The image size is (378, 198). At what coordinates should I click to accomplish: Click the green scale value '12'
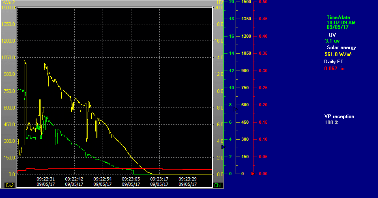click(x=232, y=71)
